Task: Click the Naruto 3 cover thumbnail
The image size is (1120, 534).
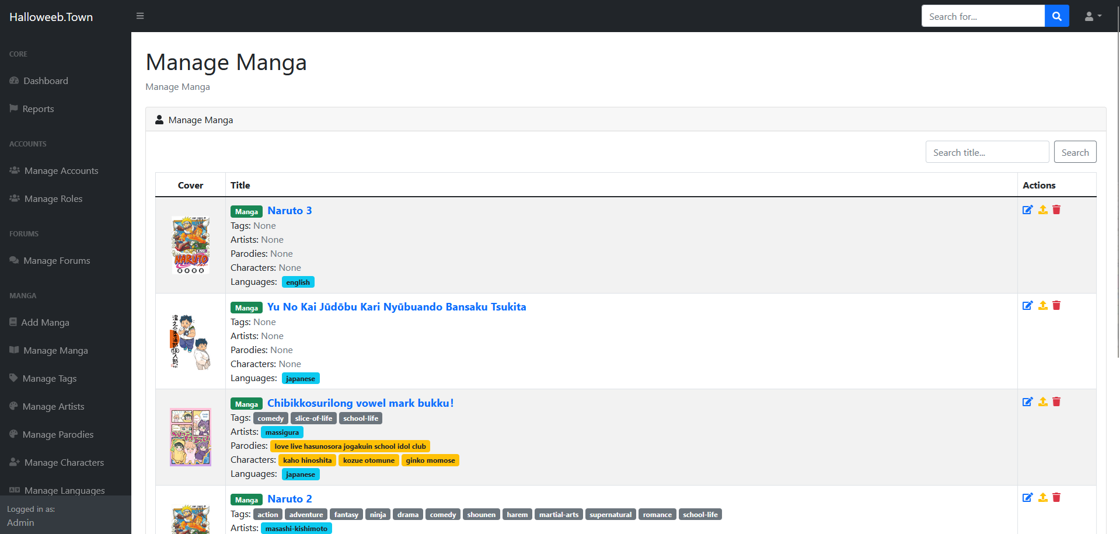Action: [190, 245]
